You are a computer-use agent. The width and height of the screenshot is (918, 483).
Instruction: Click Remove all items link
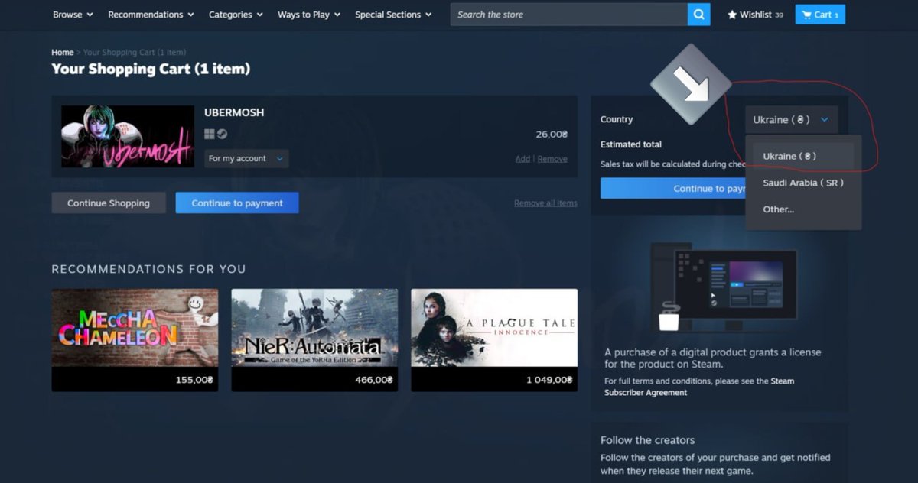pos(545,203)
